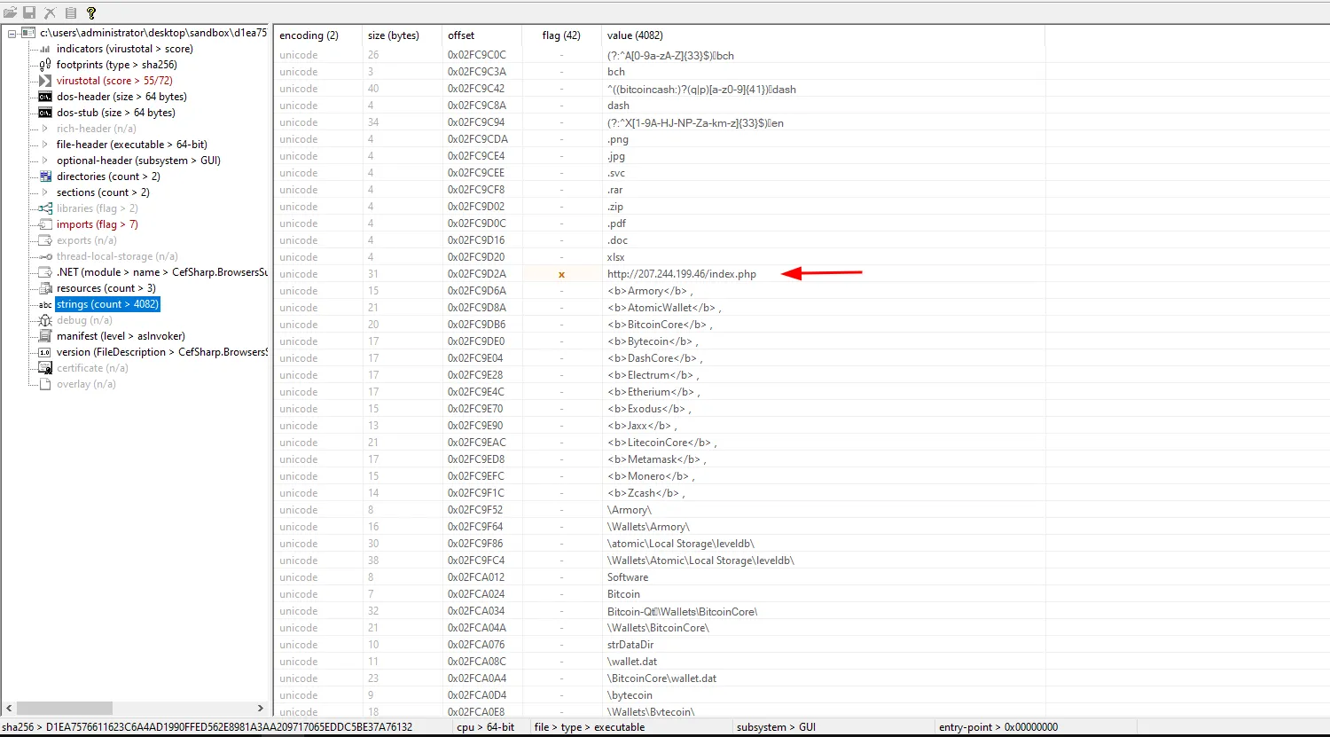Sort by the flag (42) column header

coord(561,35)
